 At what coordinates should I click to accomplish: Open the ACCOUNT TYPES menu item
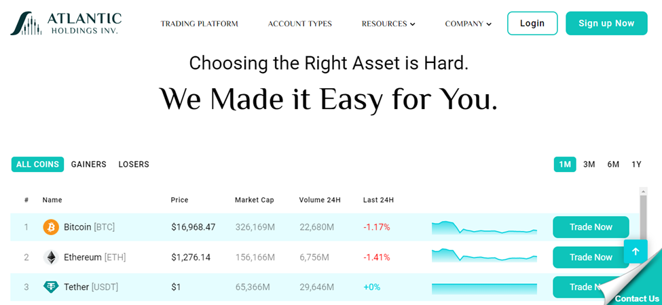[x=299, y=24]
